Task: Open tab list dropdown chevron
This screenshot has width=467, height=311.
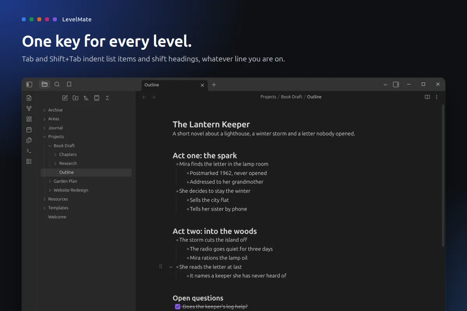Action: (385, 84)
